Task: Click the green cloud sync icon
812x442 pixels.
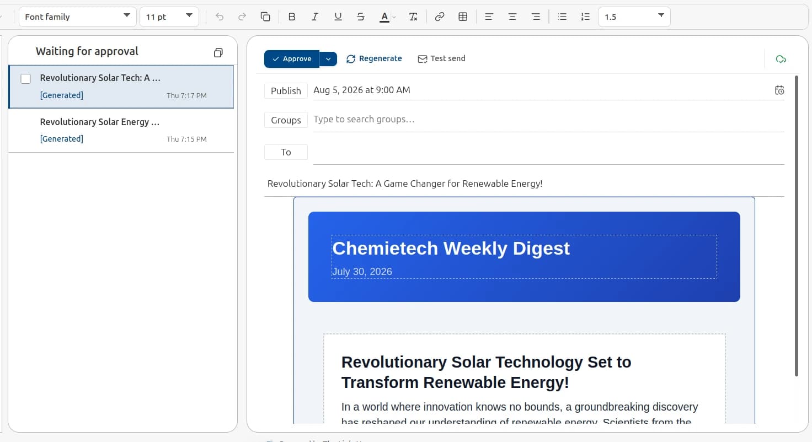Action: pos(781,59)
